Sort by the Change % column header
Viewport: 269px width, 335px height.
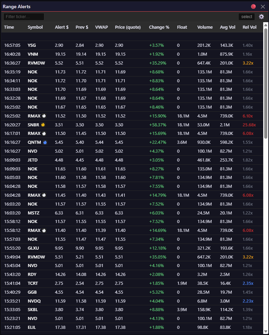pos(159,27)
